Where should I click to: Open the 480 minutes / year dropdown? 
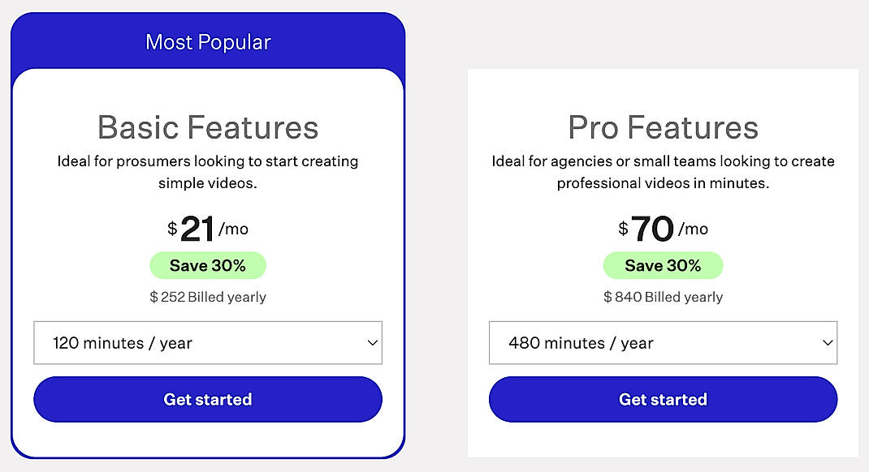[663, 342]
